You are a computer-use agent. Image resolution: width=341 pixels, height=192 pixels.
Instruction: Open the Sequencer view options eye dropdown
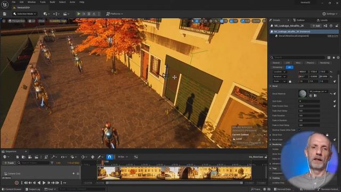(63, 157)
